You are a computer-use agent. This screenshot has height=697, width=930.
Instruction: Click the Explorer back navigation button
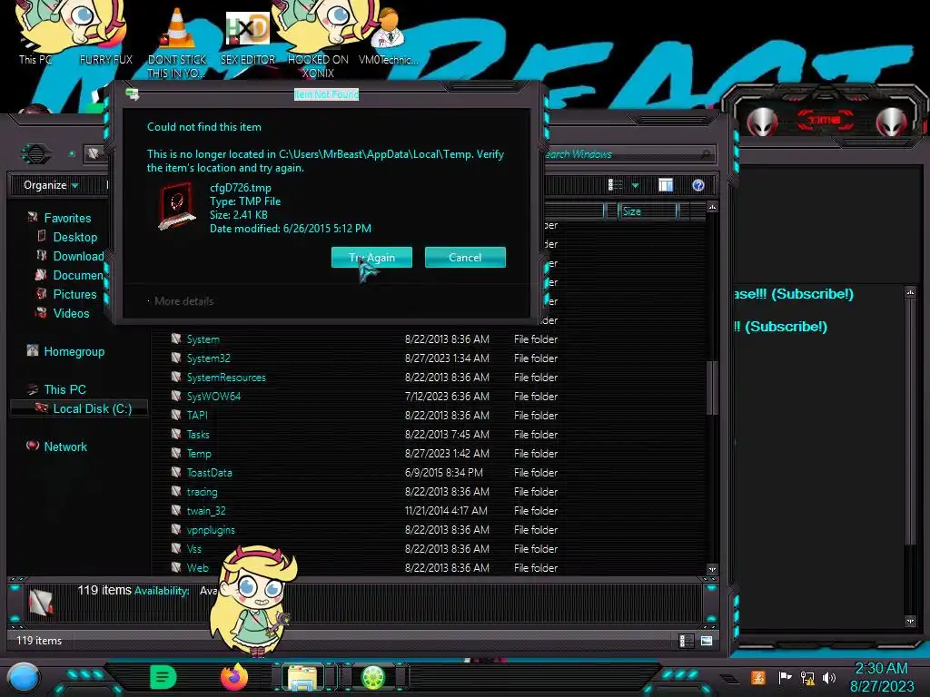[x=35, y=154]
